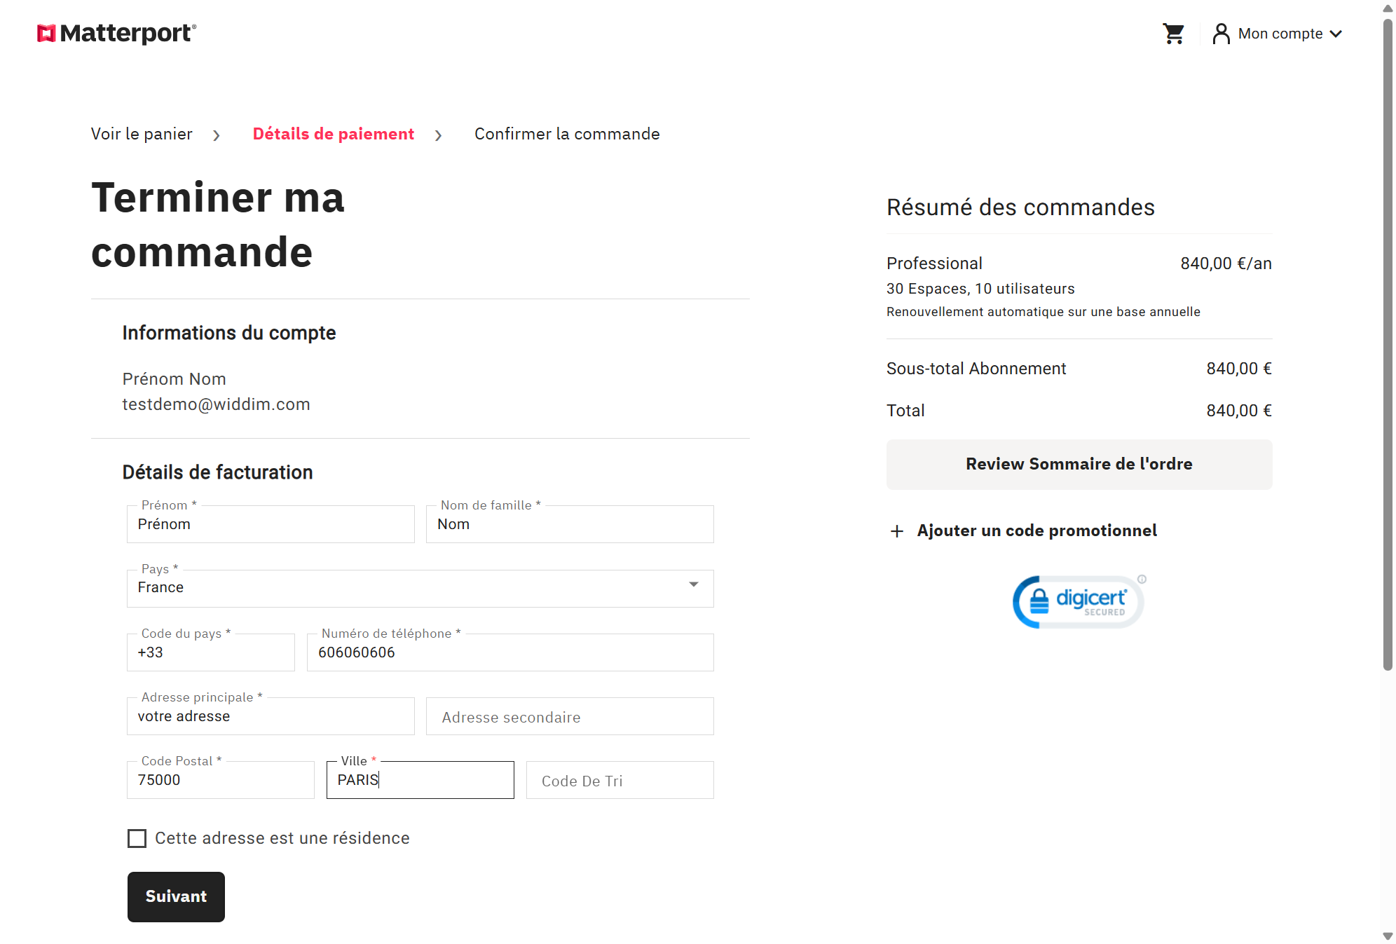Click the 30 Espaces, 10 utilisateurs text
This screenshot has height=944, width=1396.
click(980, 289)
